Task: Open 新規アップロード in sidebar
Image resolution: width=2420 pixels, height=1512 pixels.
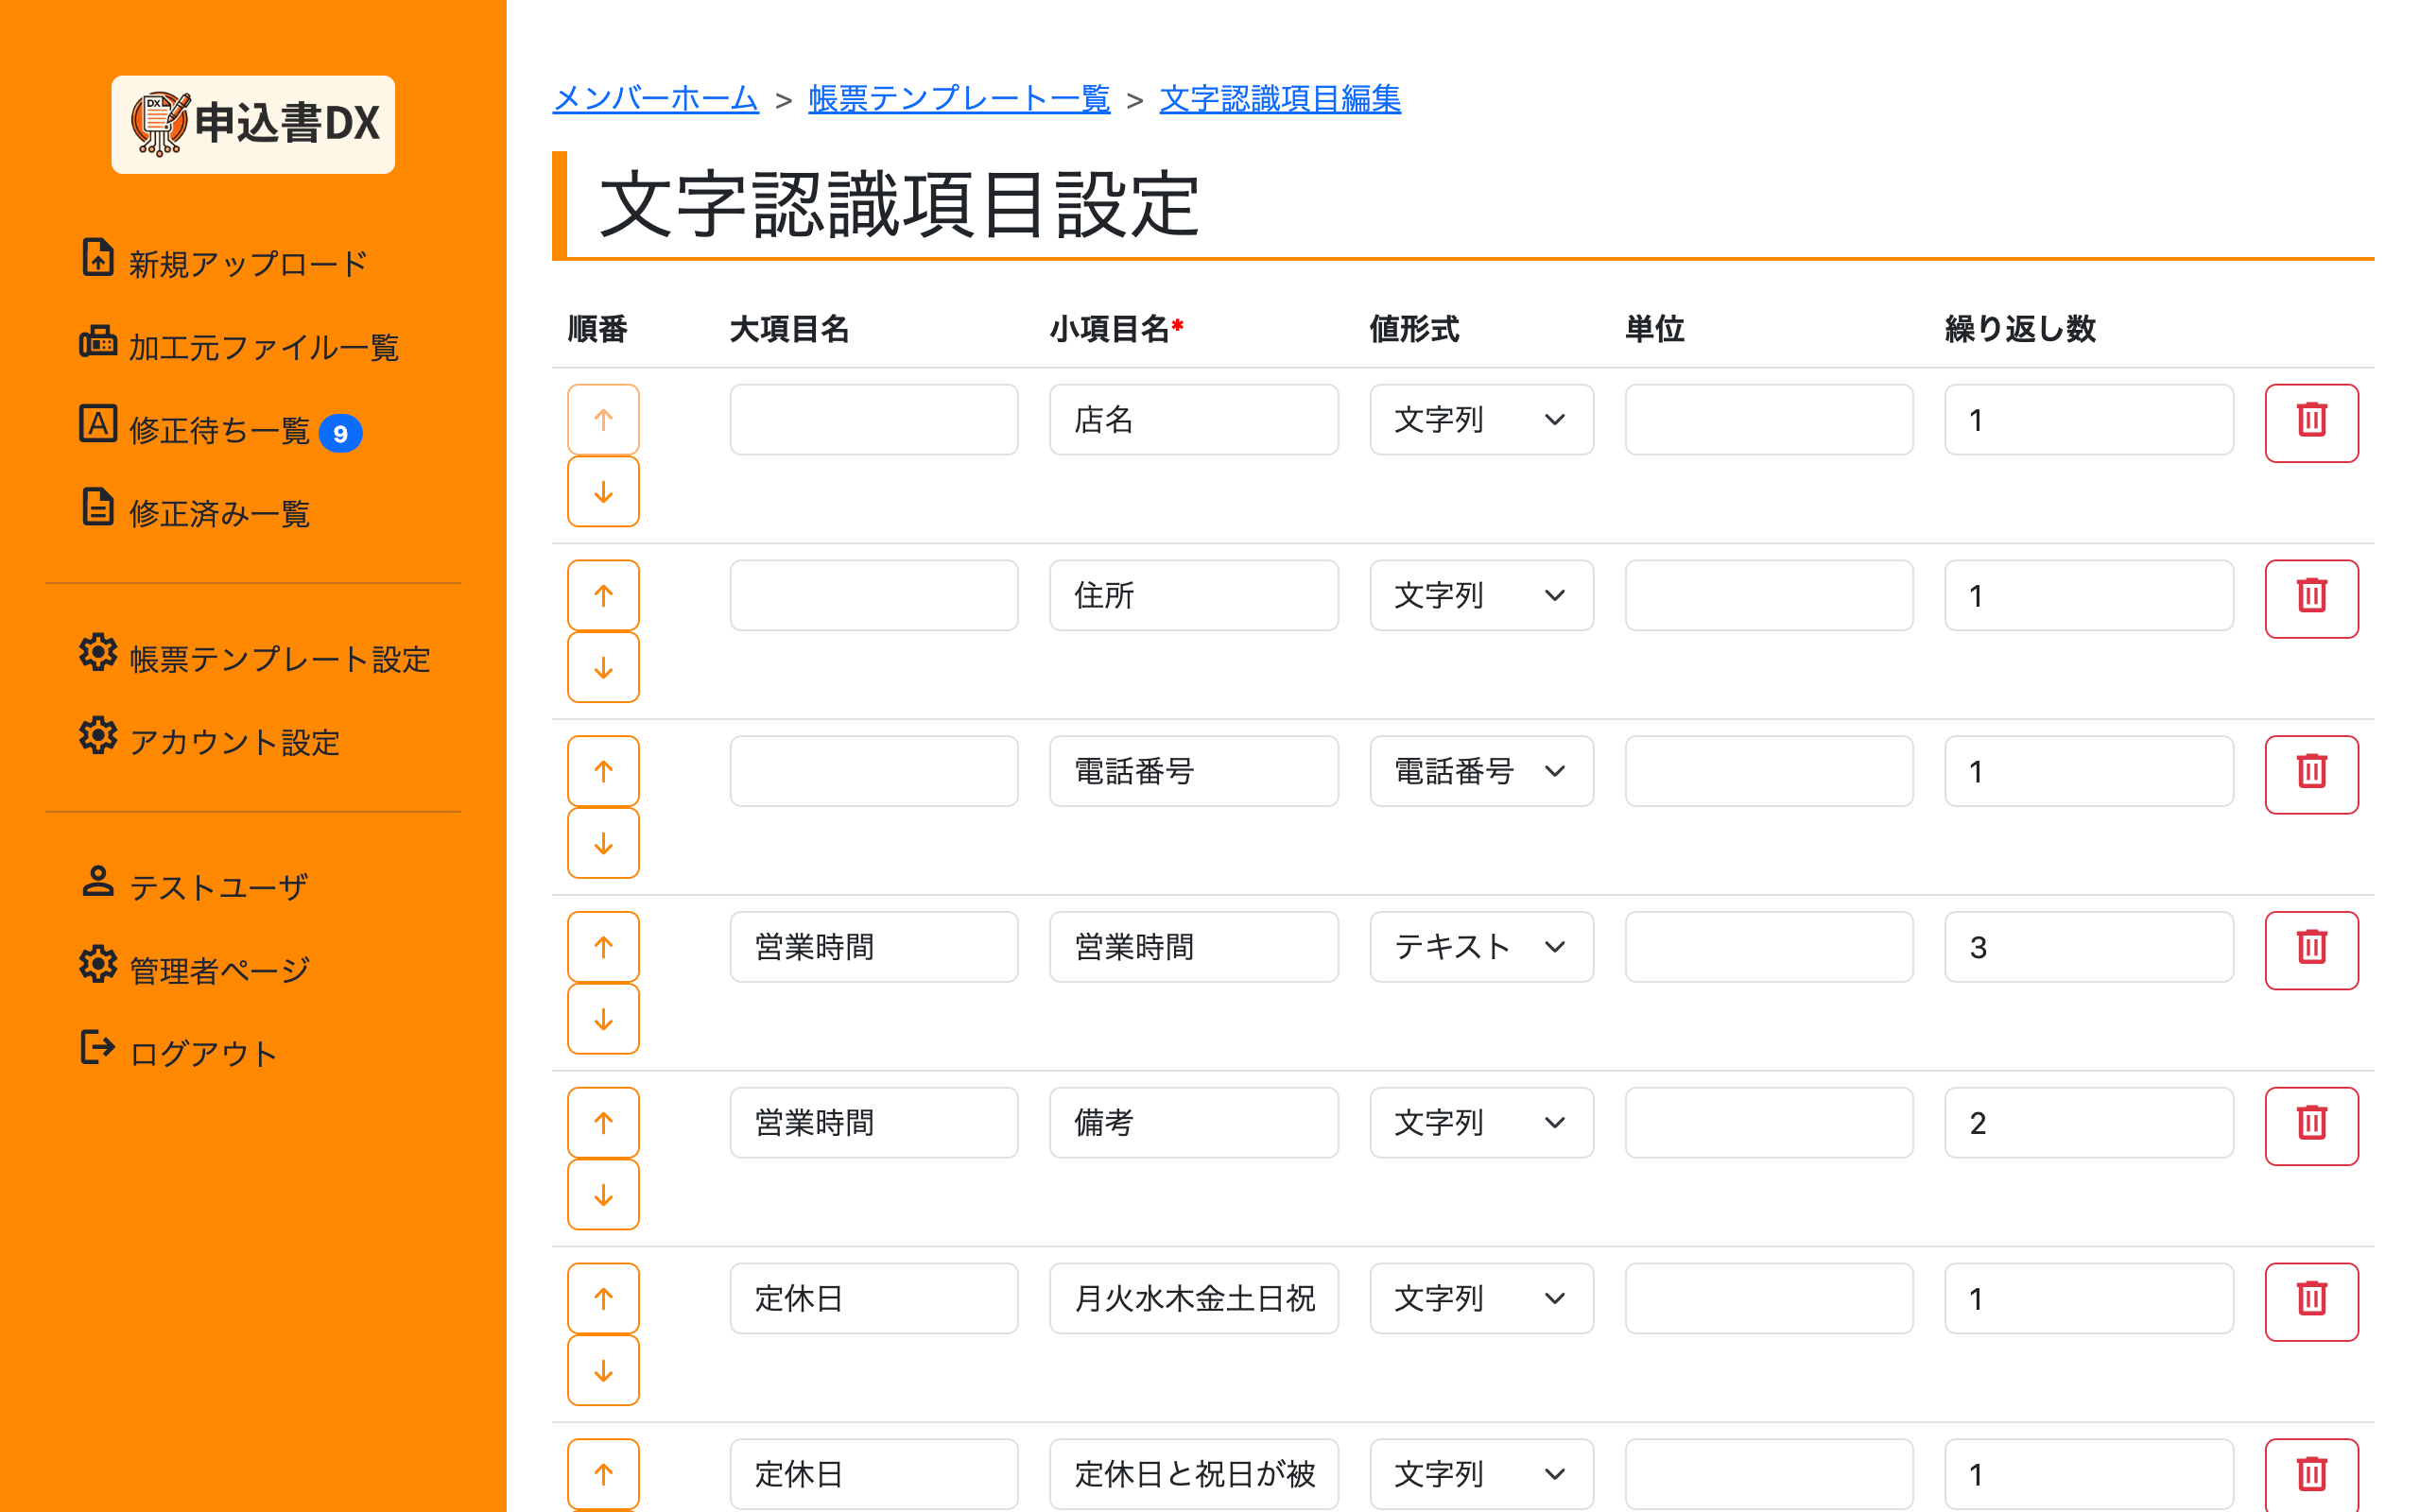Action: (224, 262)
